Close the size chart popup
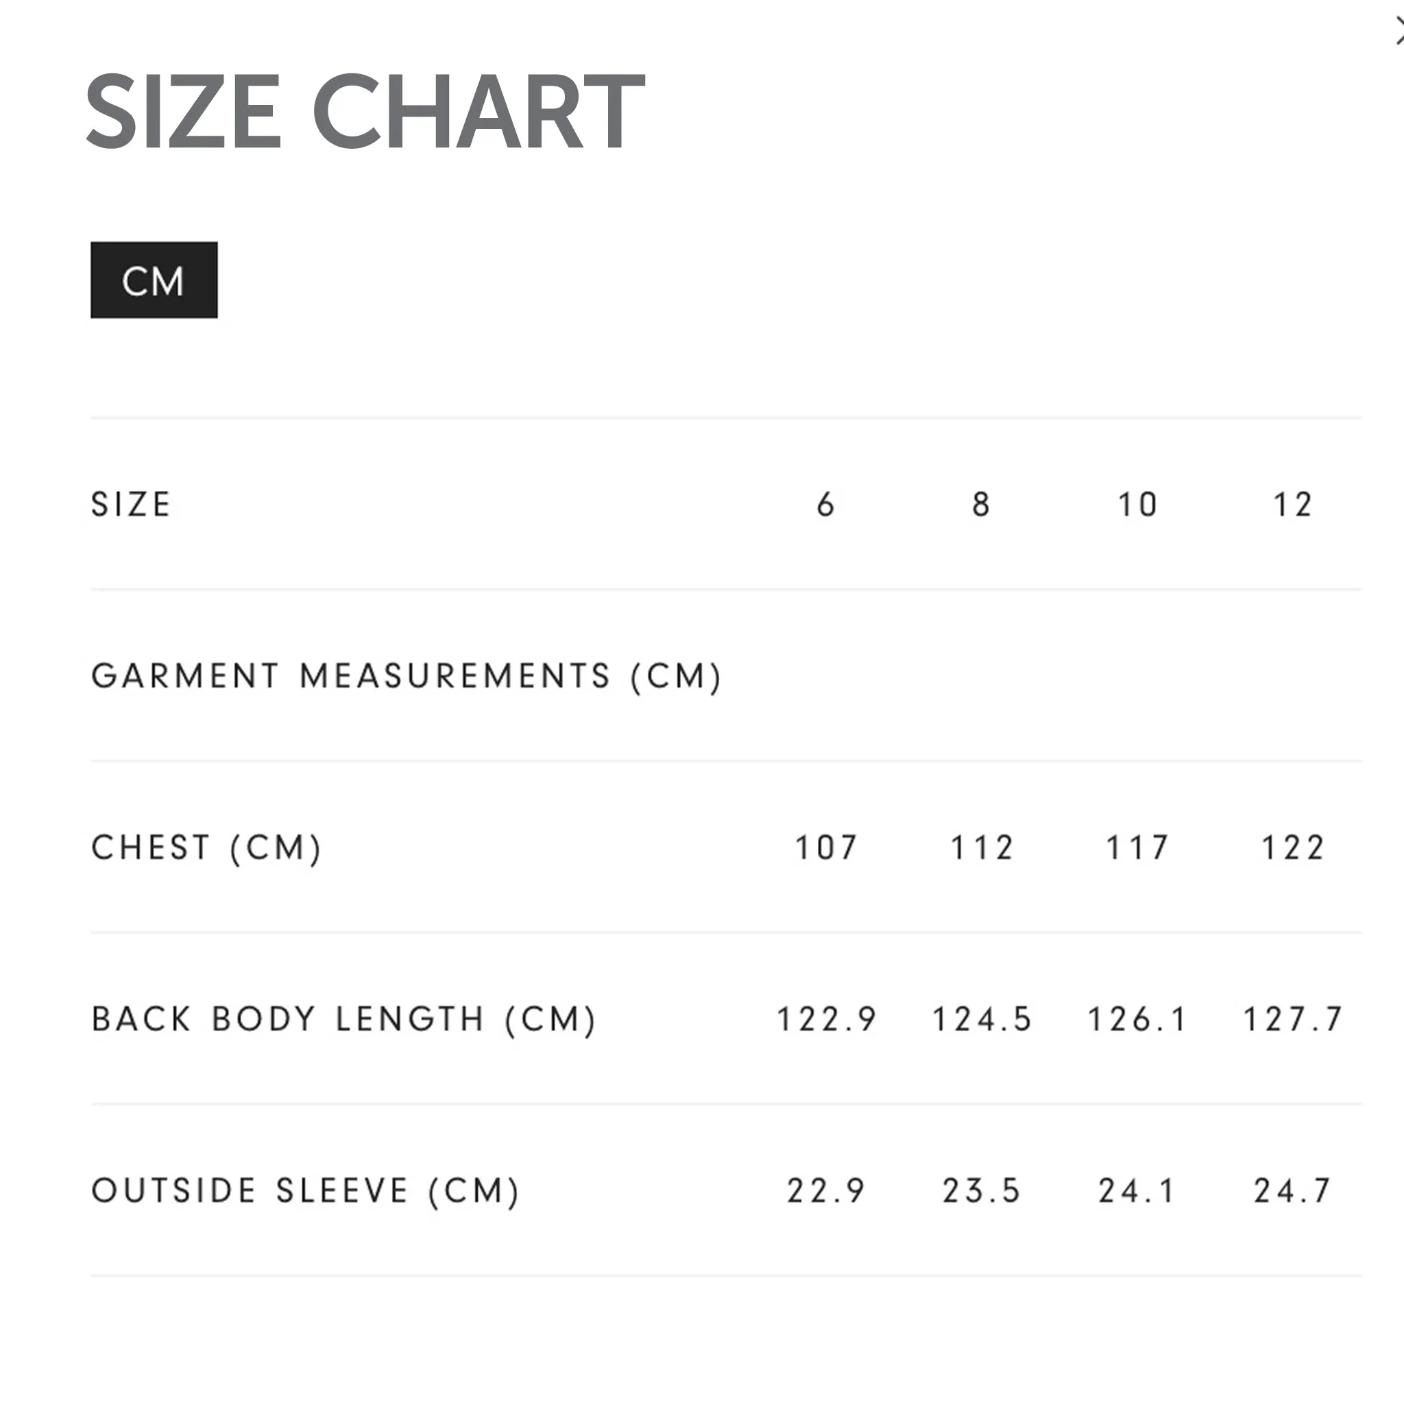This screenshot has height=1404, width=1404. [x=1399, y=32]
